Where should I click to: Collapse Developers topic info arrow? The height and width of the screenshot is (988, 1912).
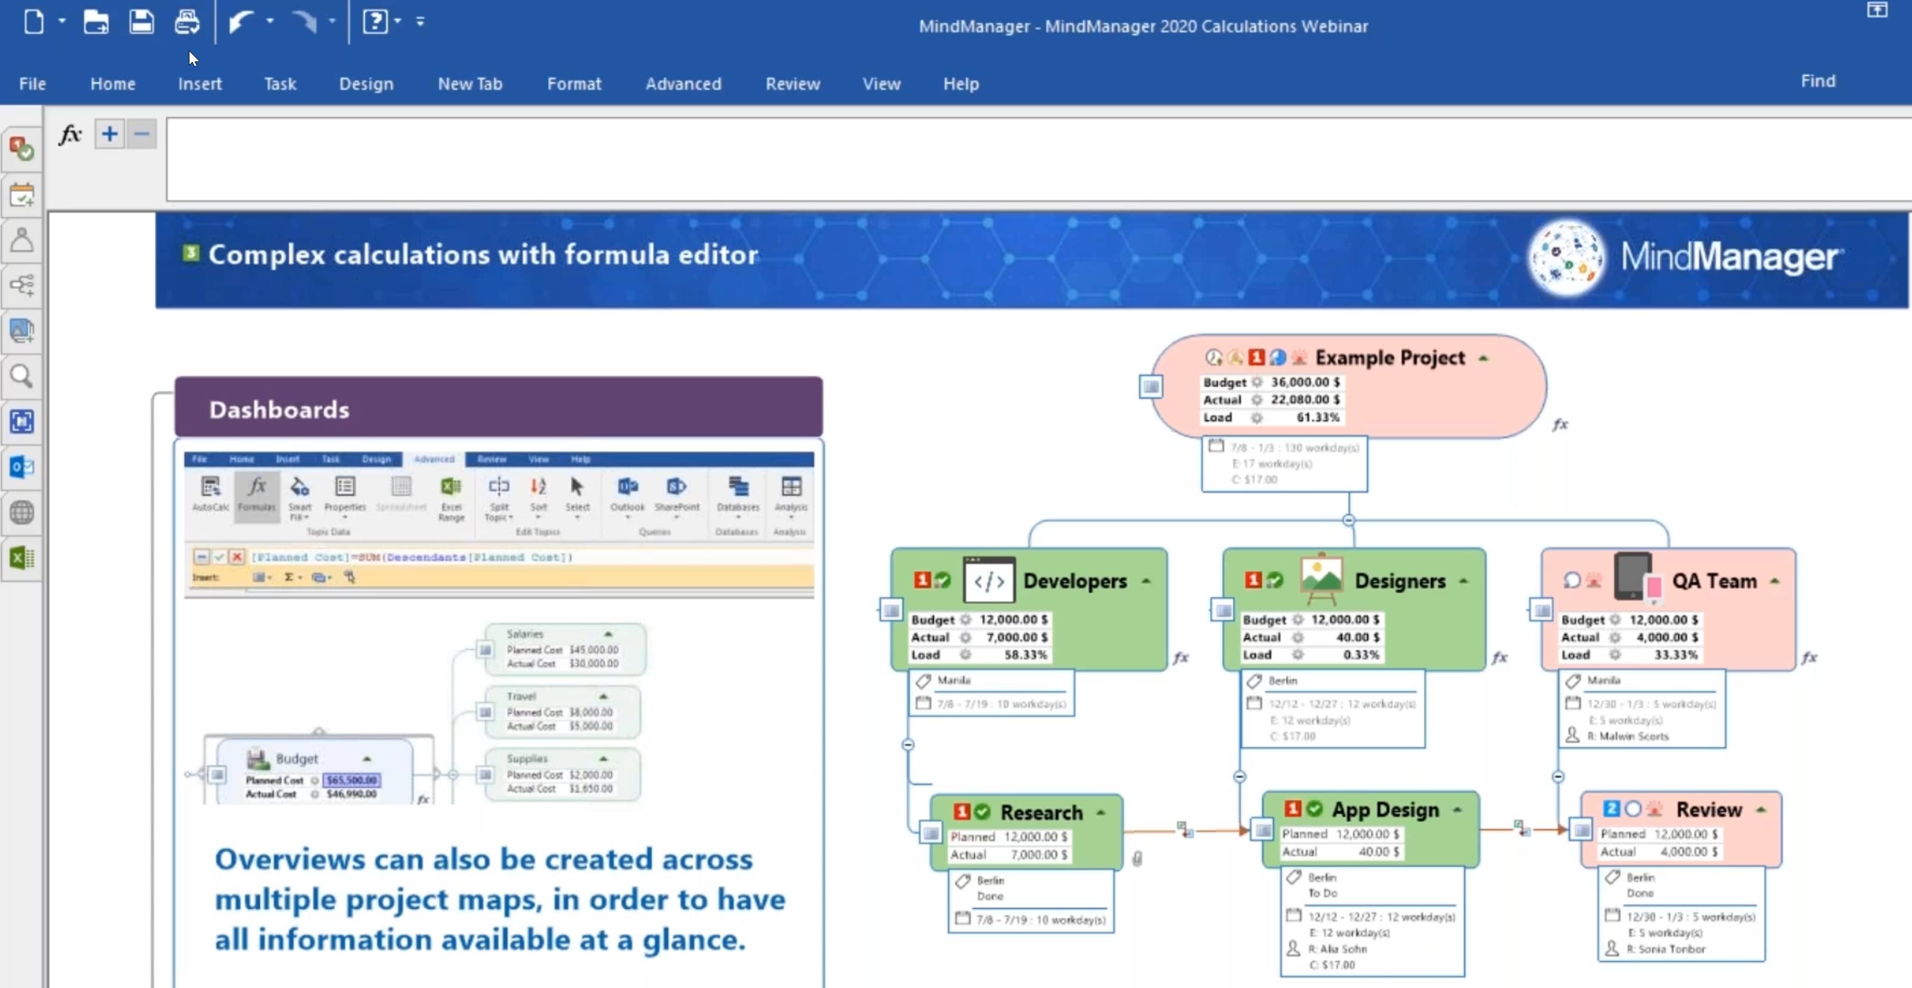click(x=1146, y=581)
